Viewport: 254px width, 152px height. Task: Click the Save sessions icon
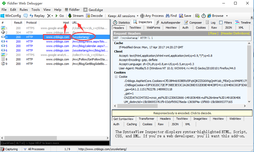tap(181, 16)
